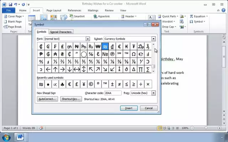Select the Numero (№) symbol
Screen dimensions: 228x142
coord(105,54)
